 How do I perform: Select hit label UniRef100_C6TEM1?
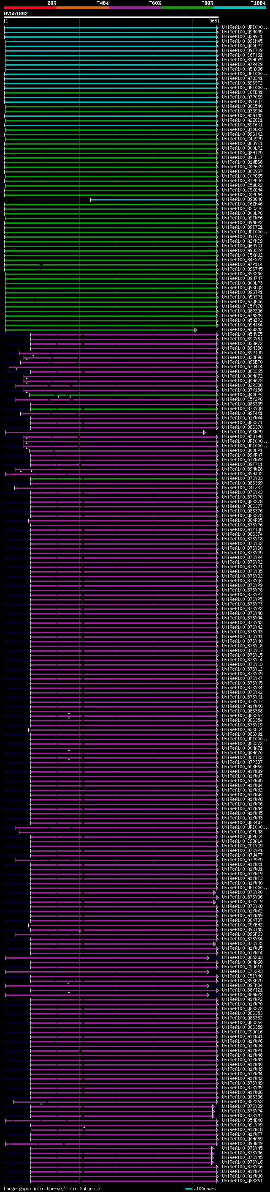(242, 92)
